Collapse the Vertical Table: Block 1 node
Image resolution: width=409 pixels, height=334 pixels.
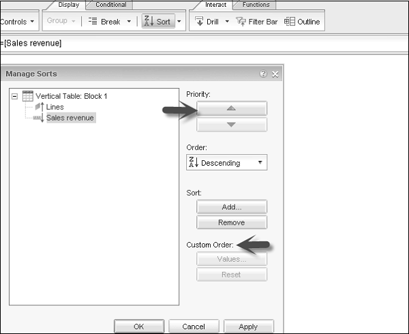pyautogui.click(x=15, y=97)
